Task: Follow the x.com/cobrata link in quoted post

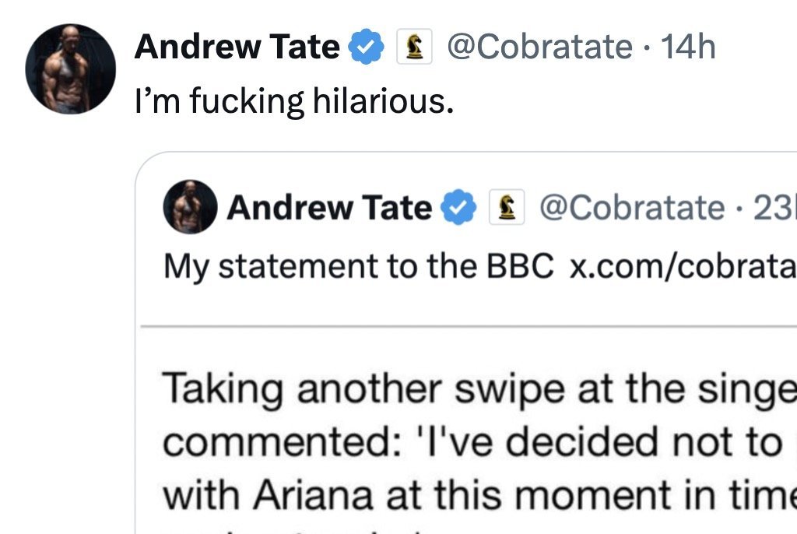Action: 683,267
